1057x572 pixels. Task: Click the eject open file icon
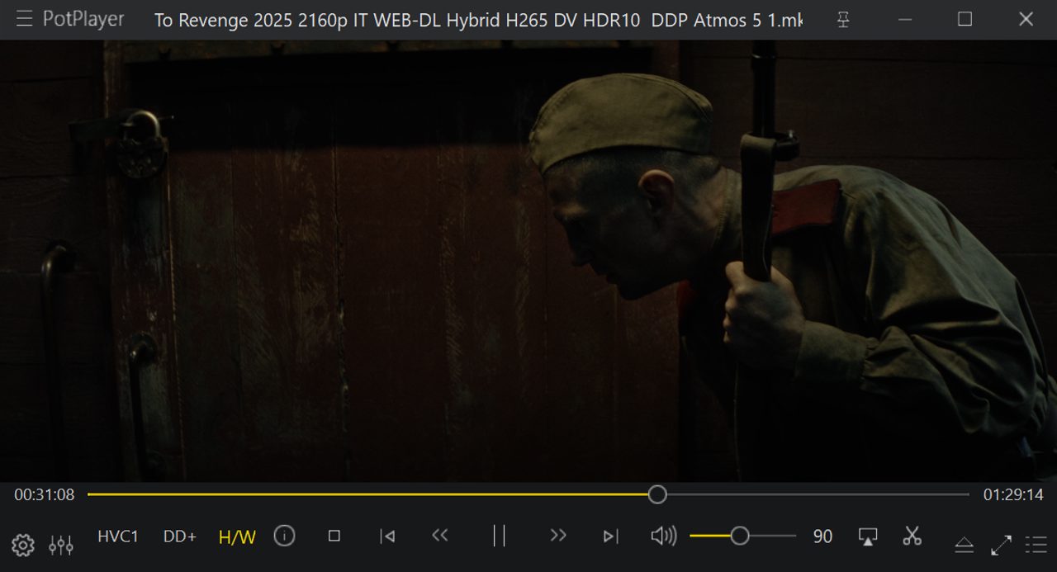[964, 545]
